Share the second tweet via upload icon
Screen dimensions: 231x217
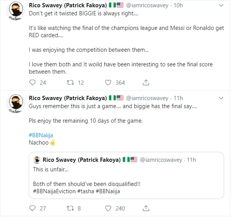tap(146, 208)
